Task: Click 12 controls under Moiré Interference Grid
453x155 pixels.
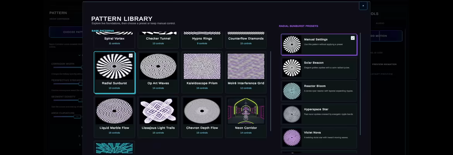Action: pyautogui.click(x=246, y=88)
